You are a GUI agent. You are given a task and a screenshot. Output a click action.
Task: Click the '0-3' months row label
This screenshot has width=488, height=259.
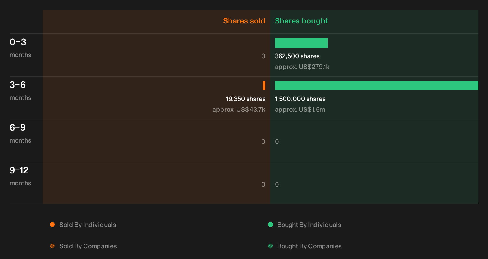tap(18, 42)
